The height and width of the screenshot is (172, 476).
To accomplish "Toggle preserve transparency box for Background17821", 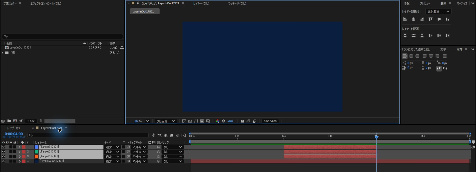I will [124, 161].
